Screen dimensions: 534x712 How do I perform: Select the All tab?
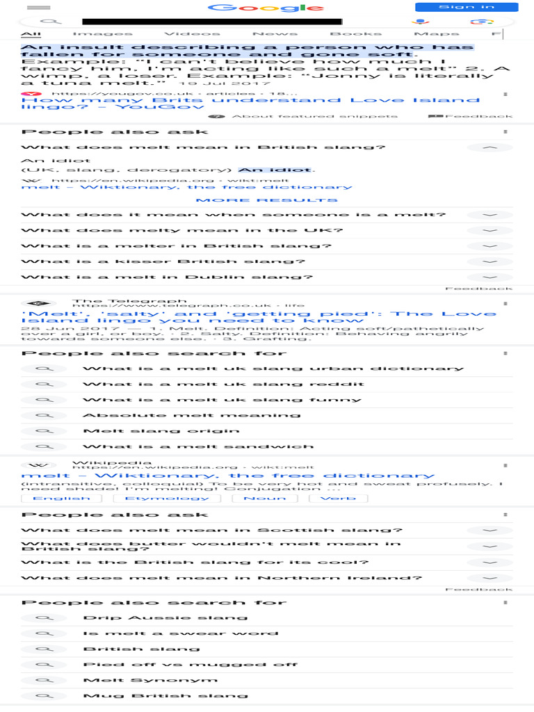tap(31, 33)
